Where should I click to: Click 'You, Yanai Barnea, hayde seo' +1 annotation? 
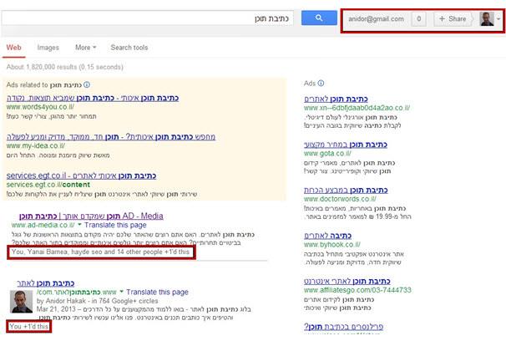101,252
